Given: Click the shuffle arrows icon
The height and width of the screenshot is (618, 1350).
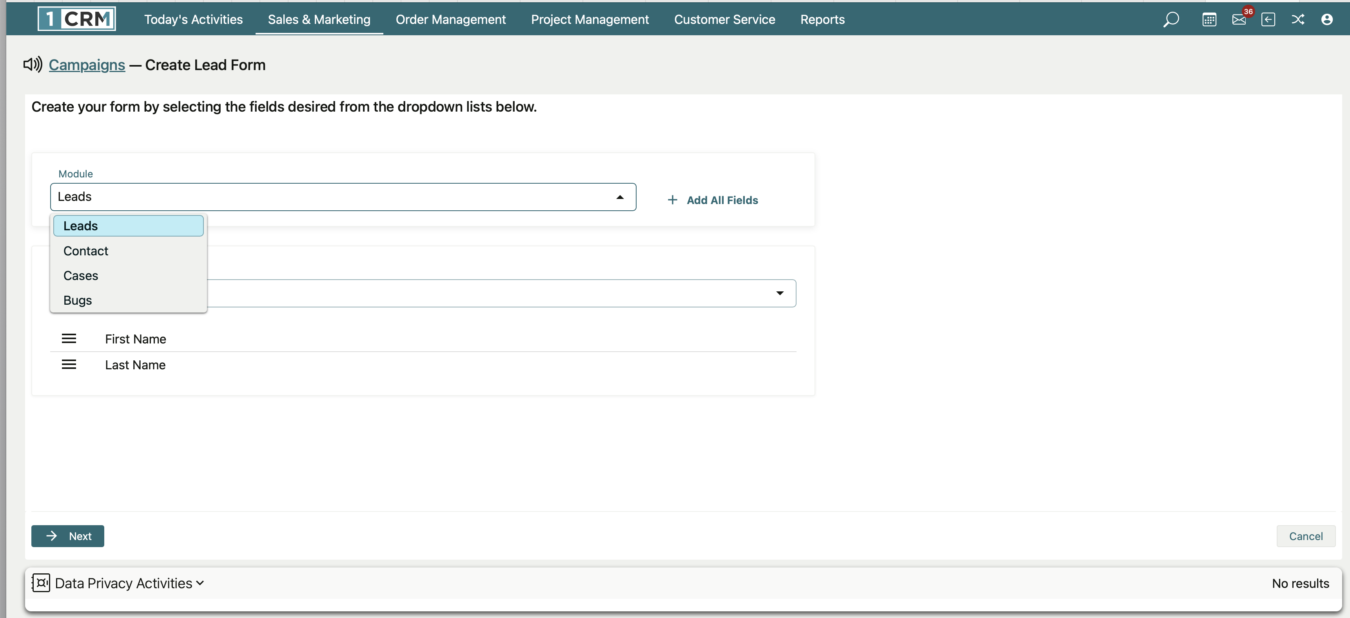Looking at the screenshot, I should point(1297,20).
